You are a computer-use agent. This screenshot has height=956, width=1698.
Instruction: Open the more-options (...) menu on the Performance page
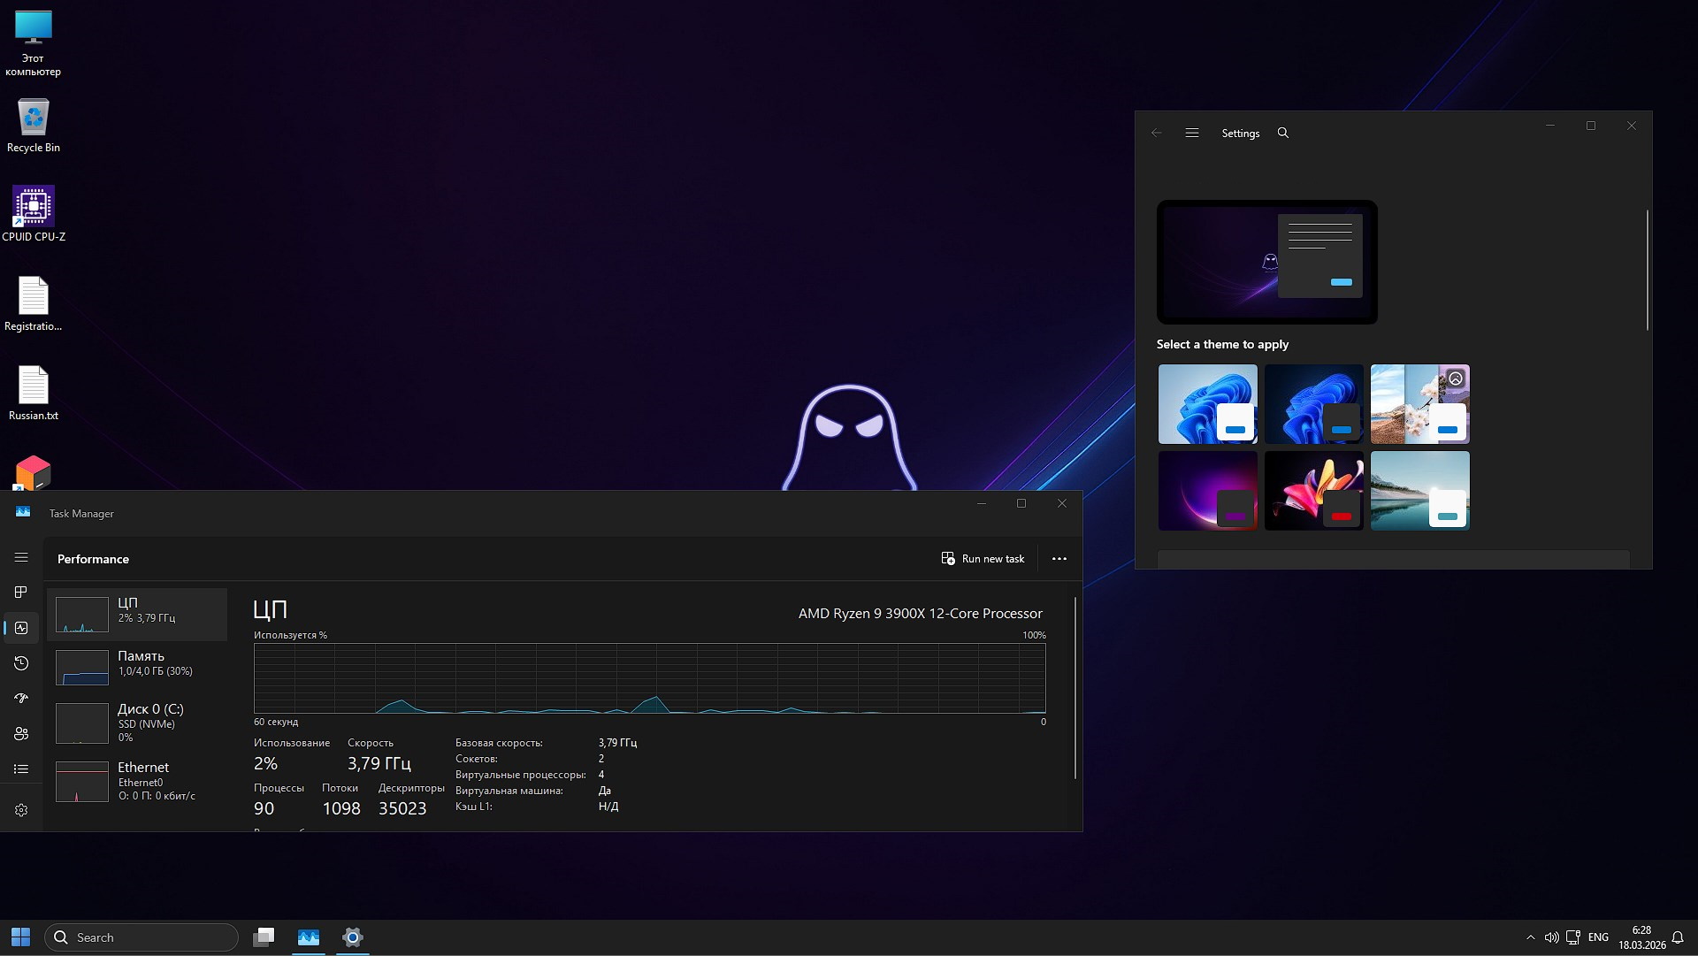pos(1059,558)
